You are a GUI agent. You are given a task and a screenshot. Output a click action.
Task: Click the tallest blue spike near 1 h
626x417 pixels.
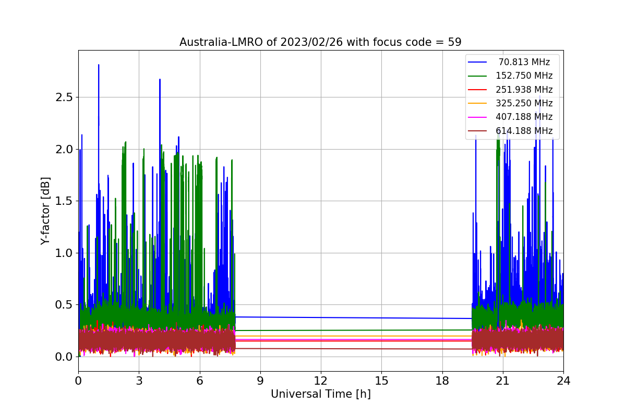pyautogui.click(x=99, y=66)
